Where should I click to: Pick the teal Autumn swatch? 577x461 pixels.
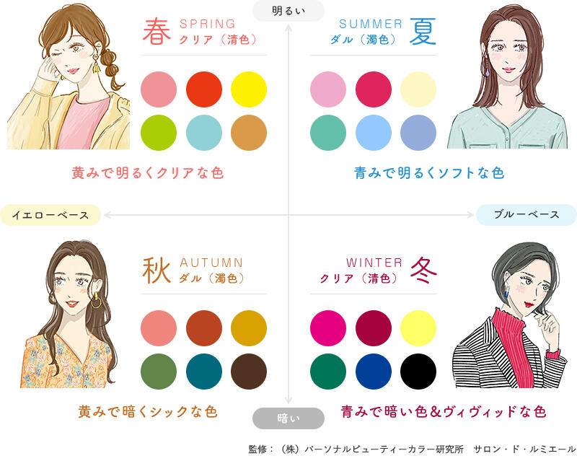tap(204, 372)
